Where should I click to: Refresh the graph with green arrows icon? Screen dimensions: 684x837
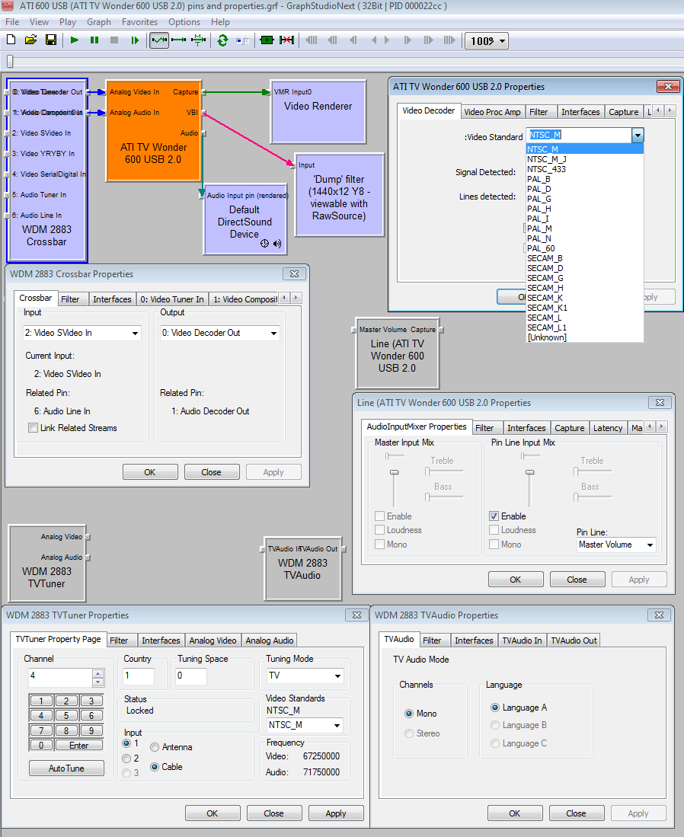222,40
